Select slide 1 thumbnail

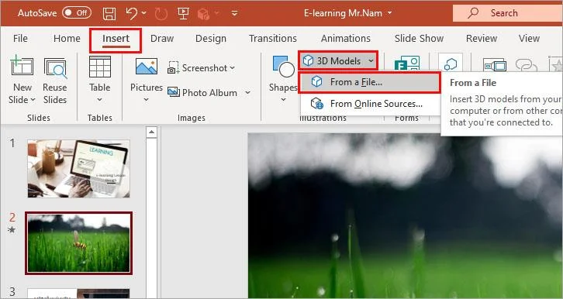(78, 169)
